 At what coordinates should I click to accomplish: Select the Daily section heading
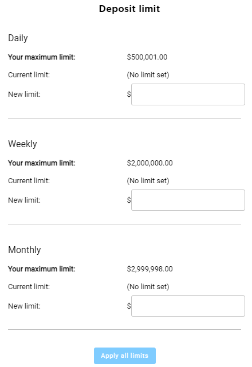tap(18, 38)
